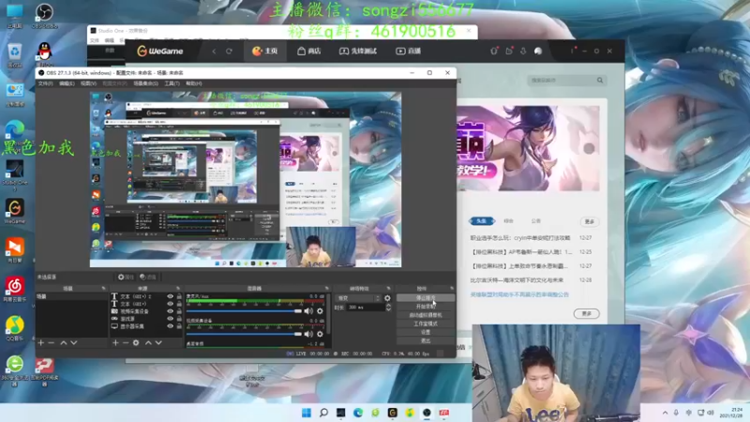Move scene down arrow
This screenshot has width=750, height=422.
point(74,342)
